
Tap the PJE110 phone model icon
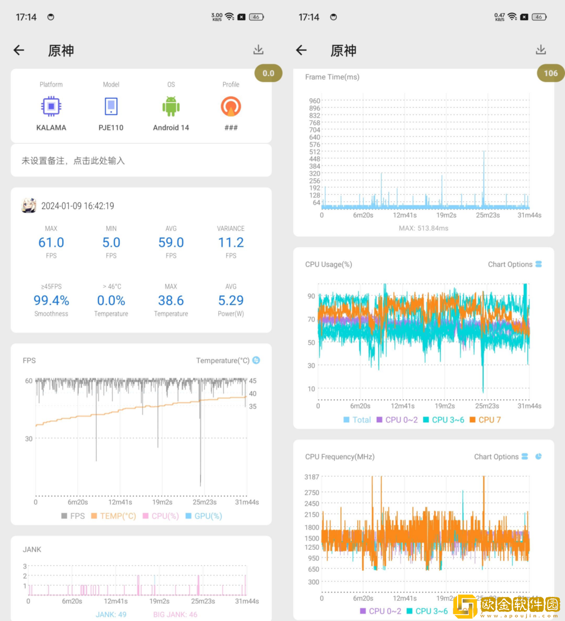point(111,106)
